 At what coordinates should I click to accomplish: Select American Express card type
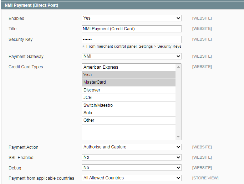pos(128,67)
